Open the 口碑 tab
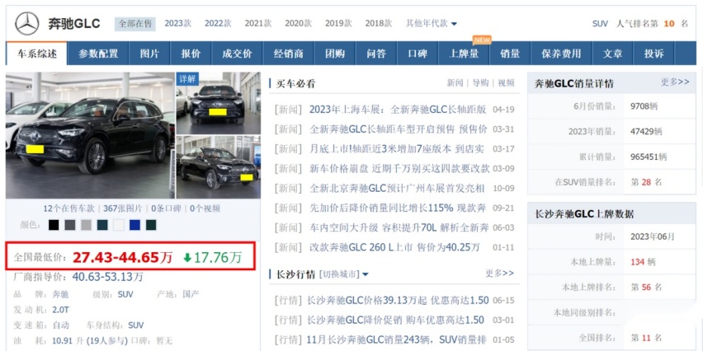Image resolution: width=703 pixels, height=351 pixels. click(418, 54)
